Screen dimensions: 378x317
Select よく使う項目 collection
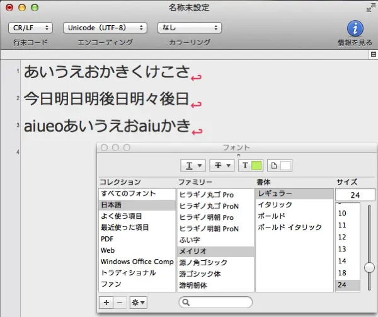click(137, 216)
